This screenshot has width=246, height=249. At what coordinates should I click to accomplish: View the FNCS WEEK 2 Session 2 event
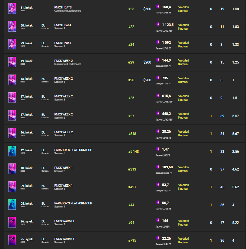pyautogui.click(x=64, y=116)
